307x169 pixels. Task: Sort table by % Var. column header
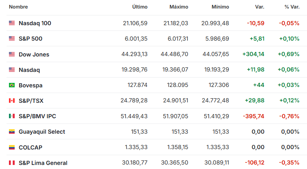tap(292, 7)
